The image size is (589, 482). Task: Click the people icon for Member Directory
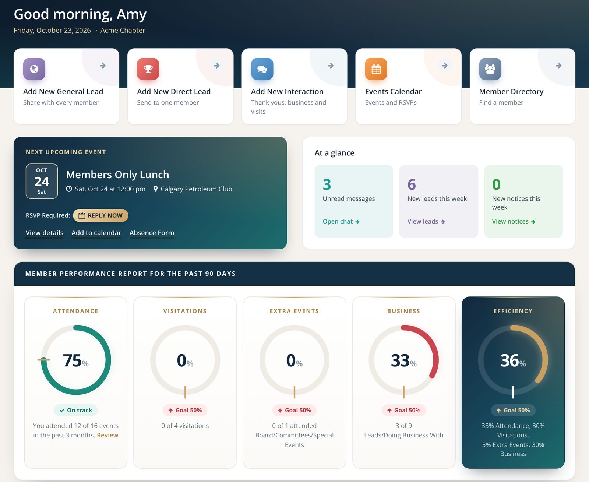490,69
